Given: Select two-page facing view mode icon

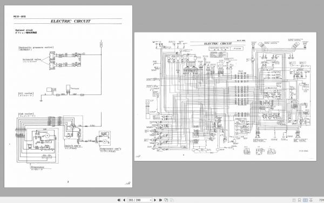Looking at the screenshot, I should (x=305, y=200).
